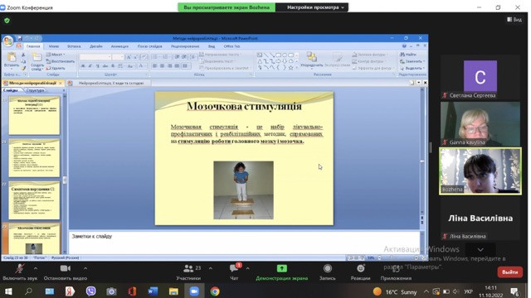Expand audio options arrow beside Включить звук
The height and width of the screenshot is (298, 531).
36,268
